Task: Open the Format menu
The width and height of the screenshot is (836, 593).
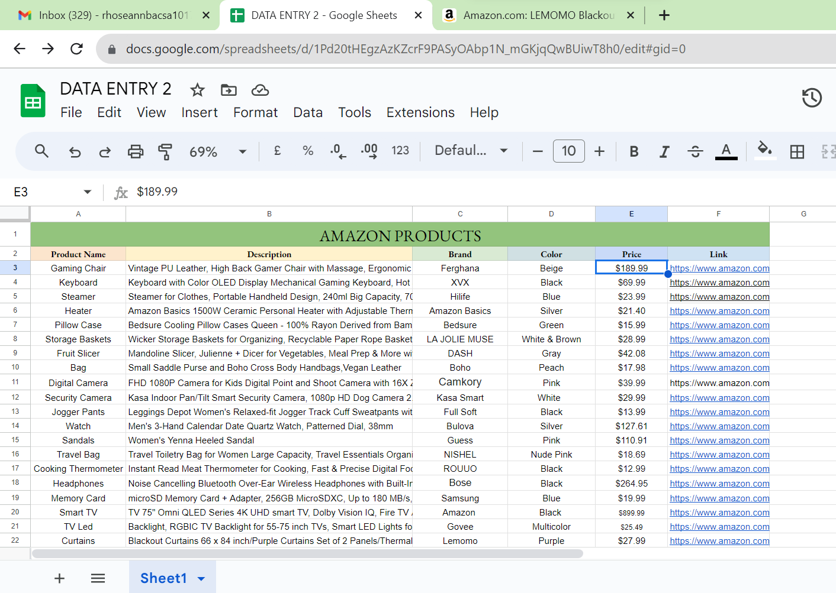Action: 255,112
